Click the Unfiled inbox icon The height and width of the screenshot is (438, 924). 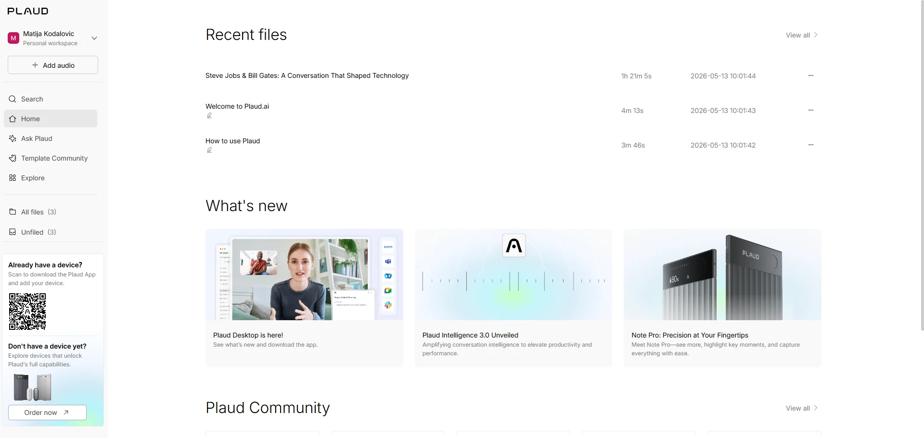pyautogui.click(x=13, y=232)
